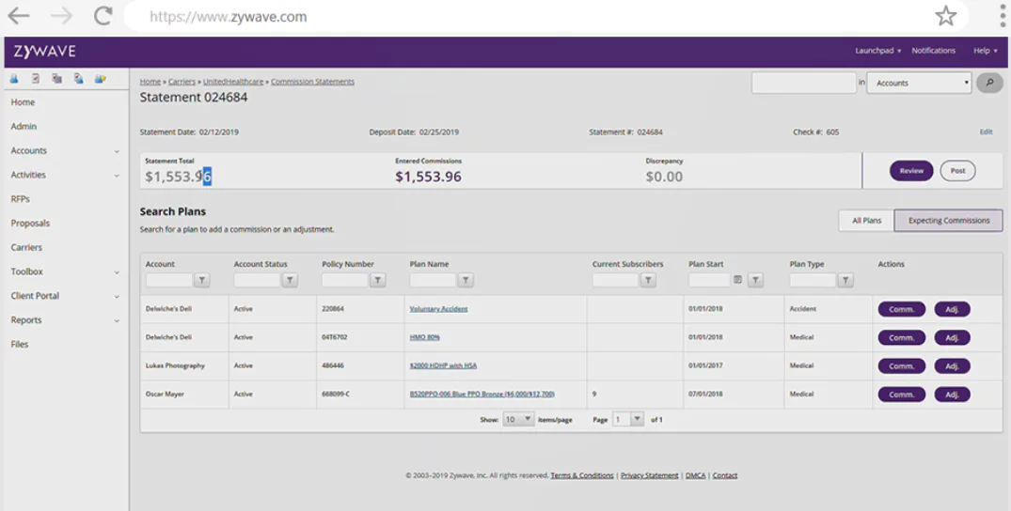This screenshot has height=511, width=1011.
Task: Switch to the All Plans view
Action: tap(866, 221)
